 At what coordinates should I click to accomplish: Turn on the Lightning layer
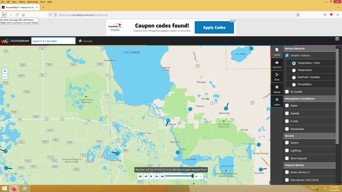point(287,151)
